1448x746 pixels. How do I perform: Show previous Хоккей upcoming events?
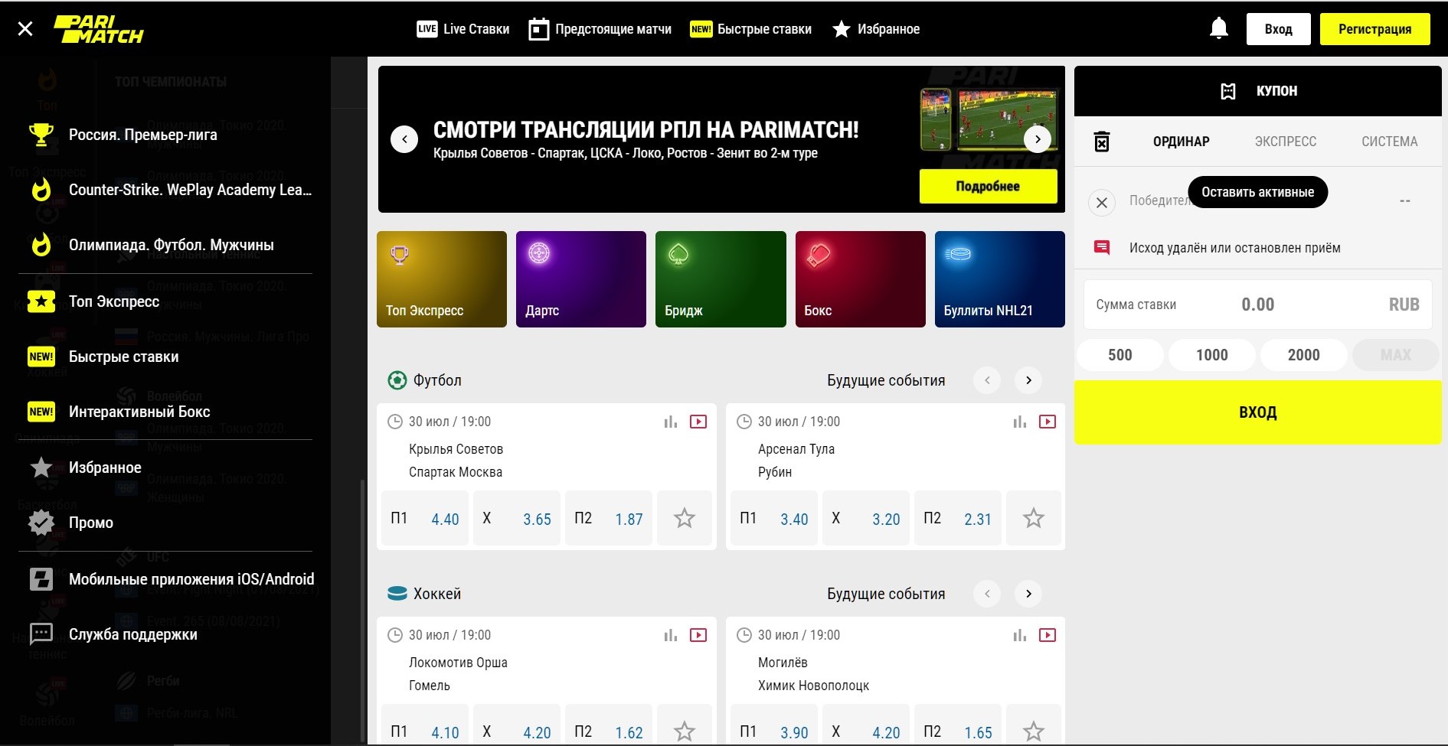click(x=987, y=594)
